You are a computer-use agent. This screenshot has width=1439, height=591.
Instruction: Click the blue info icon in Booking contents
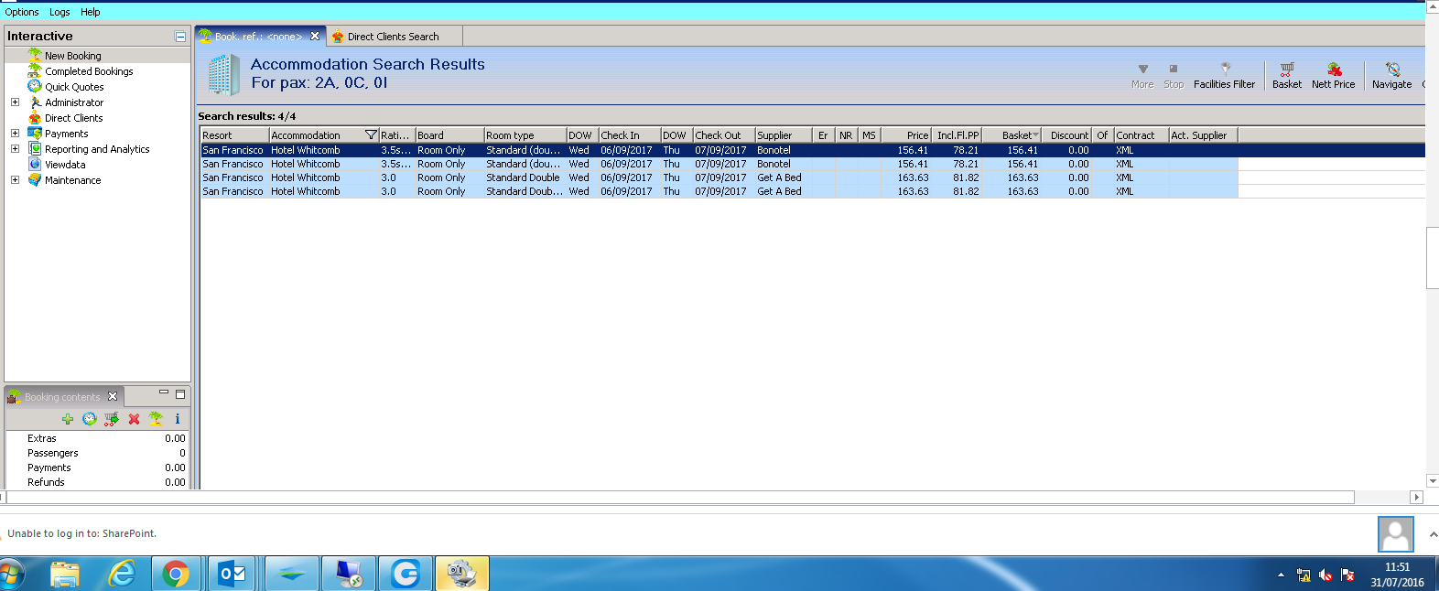pyautogui.click(x=178, y=419)
